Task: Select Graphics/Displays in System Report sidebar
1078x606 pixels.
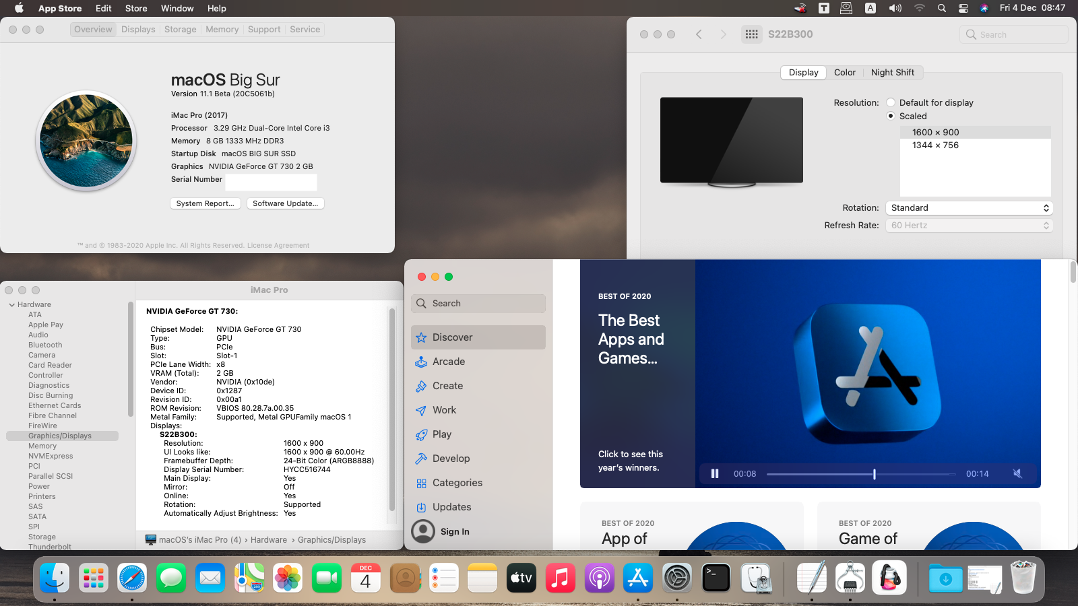Action: 62,436
